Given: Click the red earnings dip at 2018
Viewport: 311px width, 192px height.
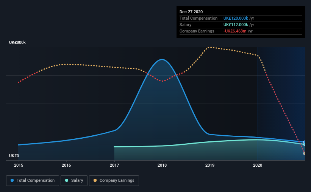Looking at the screenshot, I should pyautogui.click(x=163, y=81).
